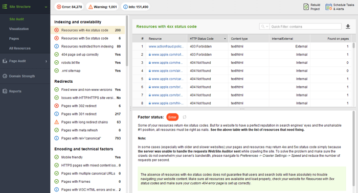Open the quick filter search dropdown
Viewport: 358px width, 193px height.
coord(264,27)
